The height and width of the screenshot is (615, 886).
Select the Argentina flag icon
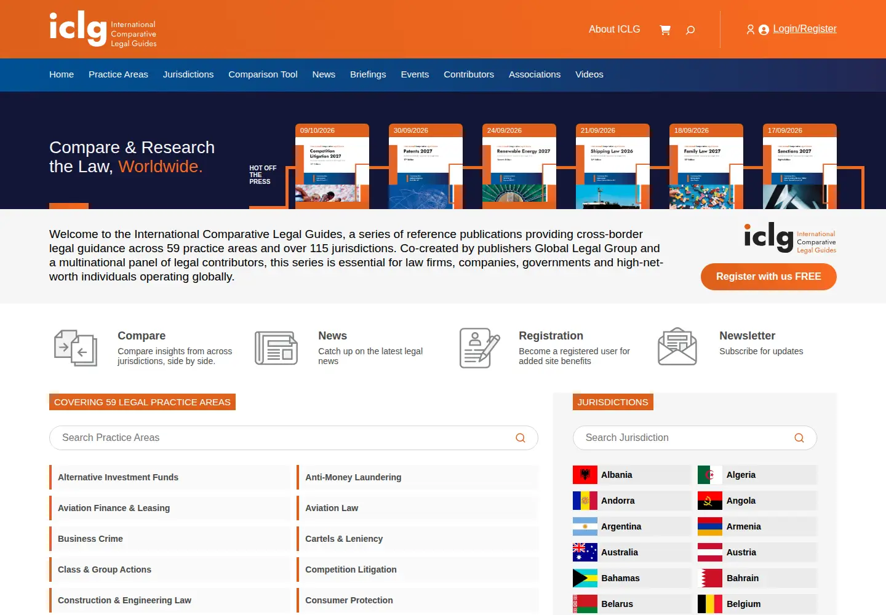[585, 526]
